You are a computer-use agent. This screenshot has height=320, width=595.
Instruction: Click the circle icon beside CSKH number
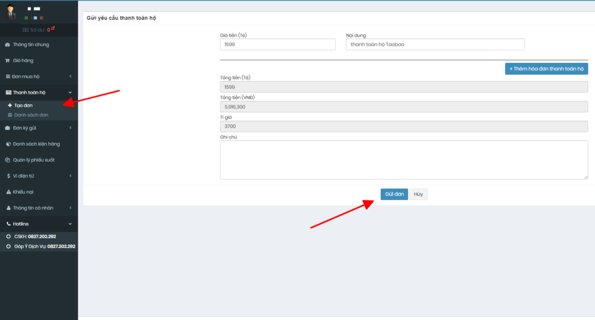[x=8, y=236]
